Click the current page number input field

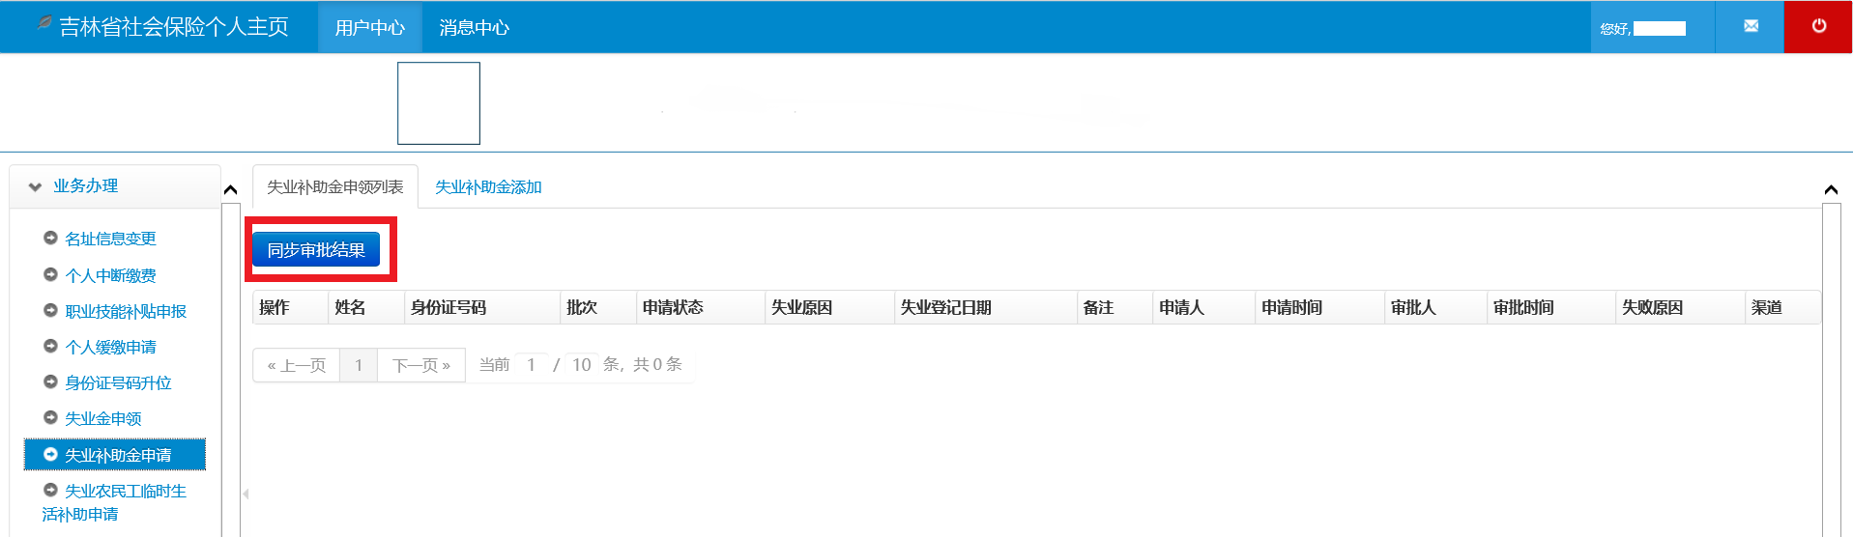click(x=531, y=365)
